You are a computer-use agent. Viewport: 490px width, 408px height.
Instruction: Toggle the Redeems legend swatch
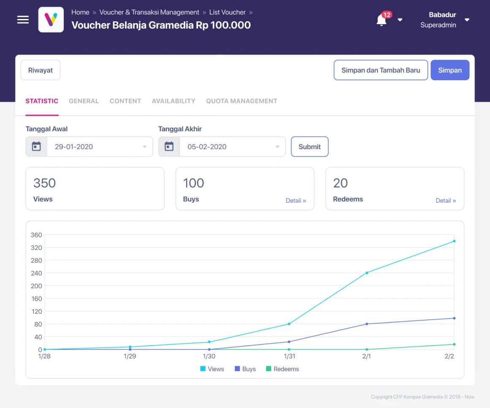pos(268,369)
